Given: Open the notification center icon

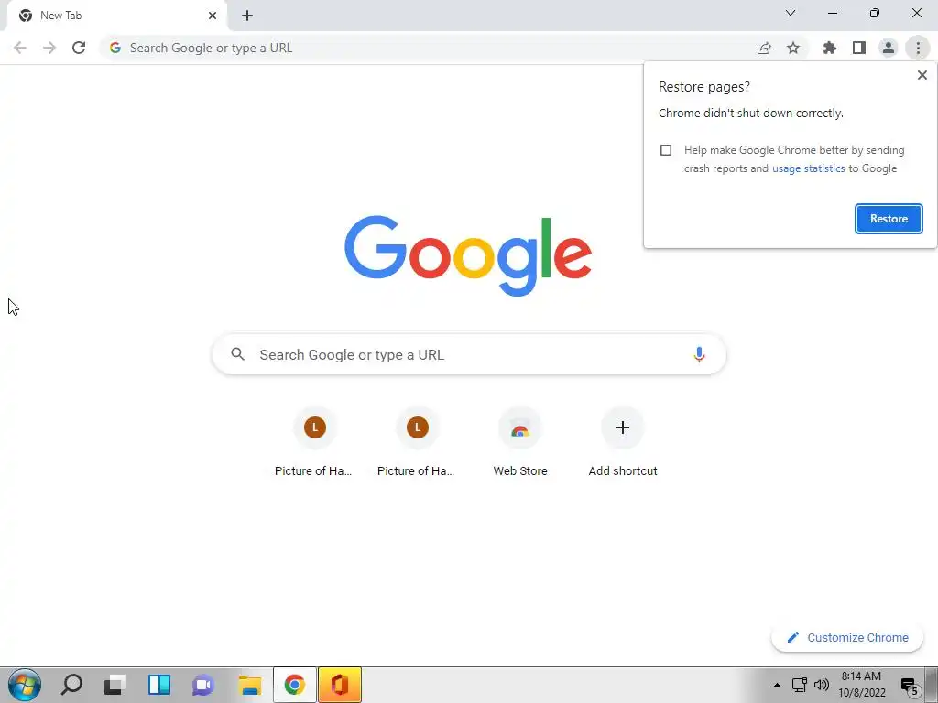Looking at the screenshot, I should pos(910,687).
